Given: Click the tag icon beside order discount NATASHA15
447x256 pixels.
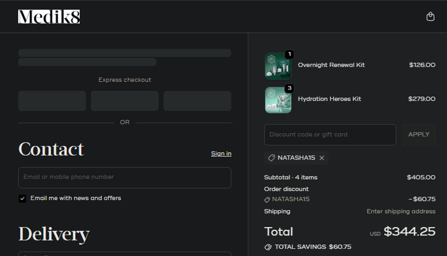Looking at the screenshot, I should 267,200.
